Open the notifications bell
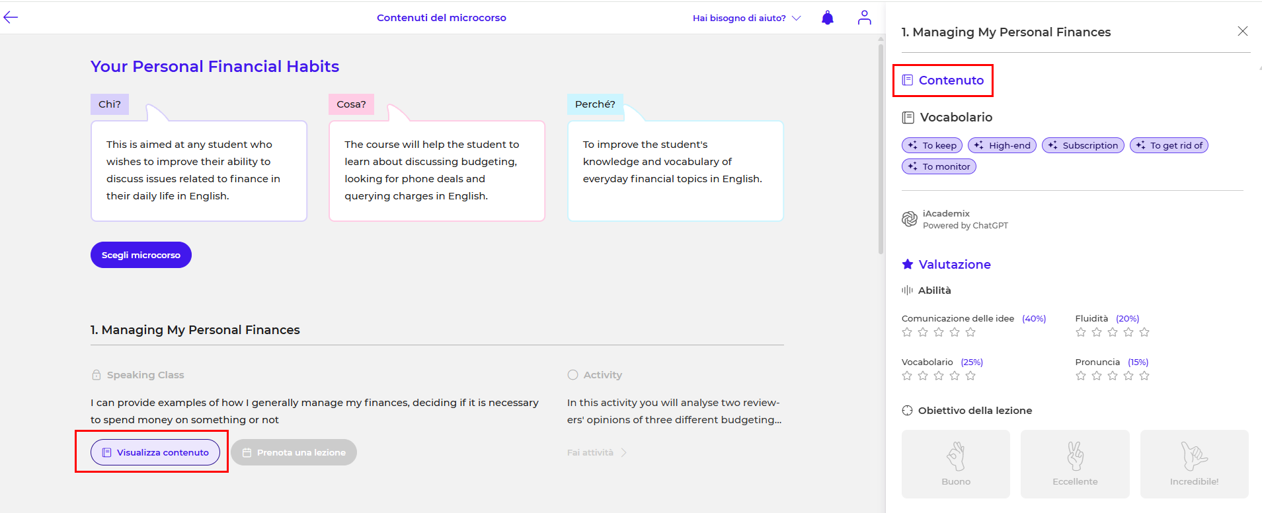The width and height of the screenshot is (1262, 513). point(828,18)
